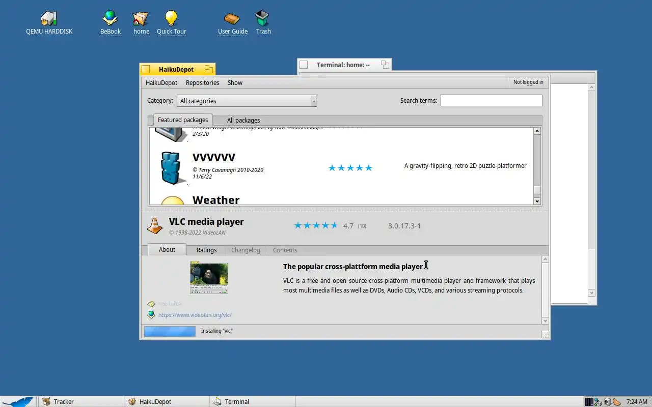The width and height of the screenshot is (652, 407).
Task: Click the HaikuDepot window resize corner
Action: pos(546,334)
